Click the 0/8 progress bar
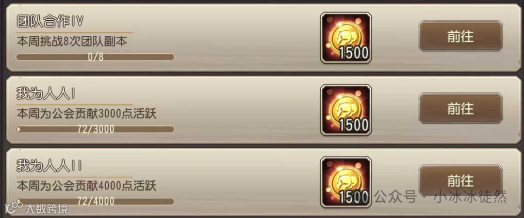 coord(95,57)
